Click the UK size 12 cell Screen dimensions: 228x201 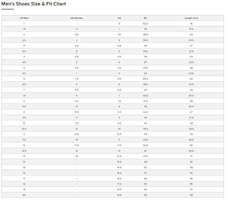click(x=119, y=151)
